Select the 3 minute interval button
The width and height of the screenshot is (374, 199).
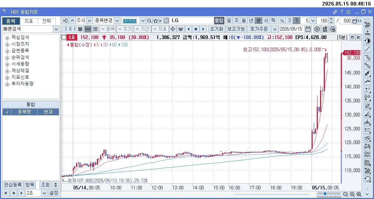pos(289,21)
